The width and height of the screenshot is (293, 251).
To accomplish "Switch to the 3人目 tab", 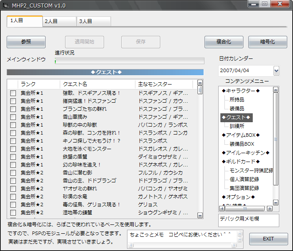I will (93, 21).
